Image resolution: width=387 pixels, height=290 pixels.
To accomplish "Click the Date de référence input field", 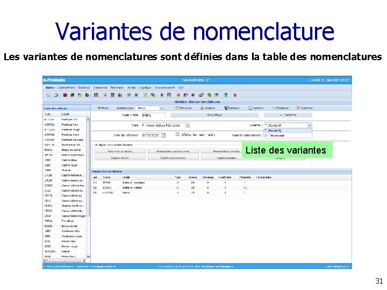I will pyautogui.click(x=151, y=135).
